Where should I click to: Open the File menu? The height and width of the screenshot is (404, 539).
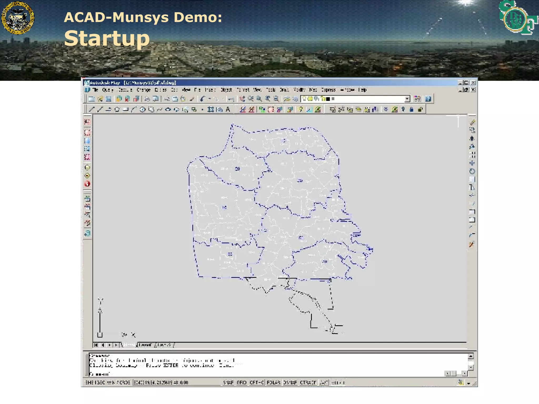coord(95,90)
